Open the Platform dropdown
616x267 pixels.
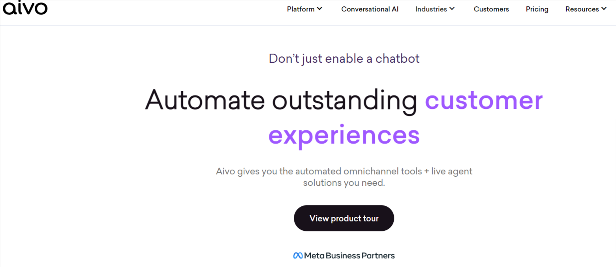point(304,9)
